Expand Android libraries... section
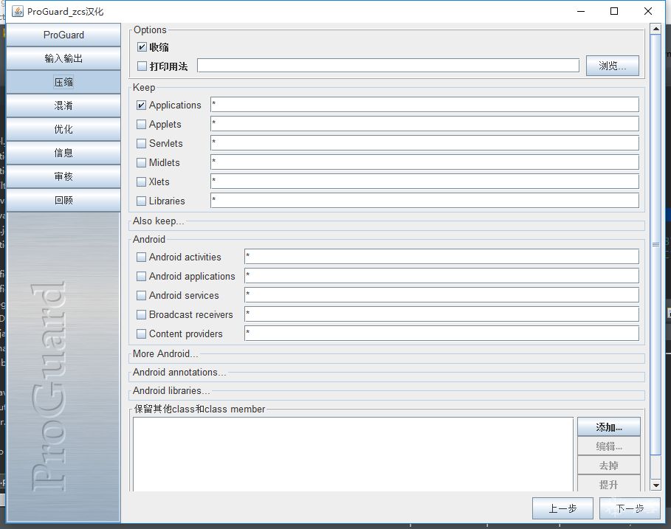Screen dimensions: 671x529 (x=171, y=390)
